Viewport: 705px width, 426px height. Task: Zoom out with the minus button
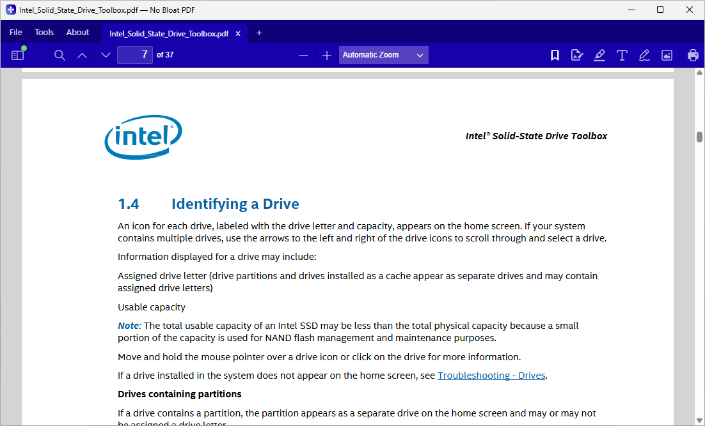coord(303,55)
